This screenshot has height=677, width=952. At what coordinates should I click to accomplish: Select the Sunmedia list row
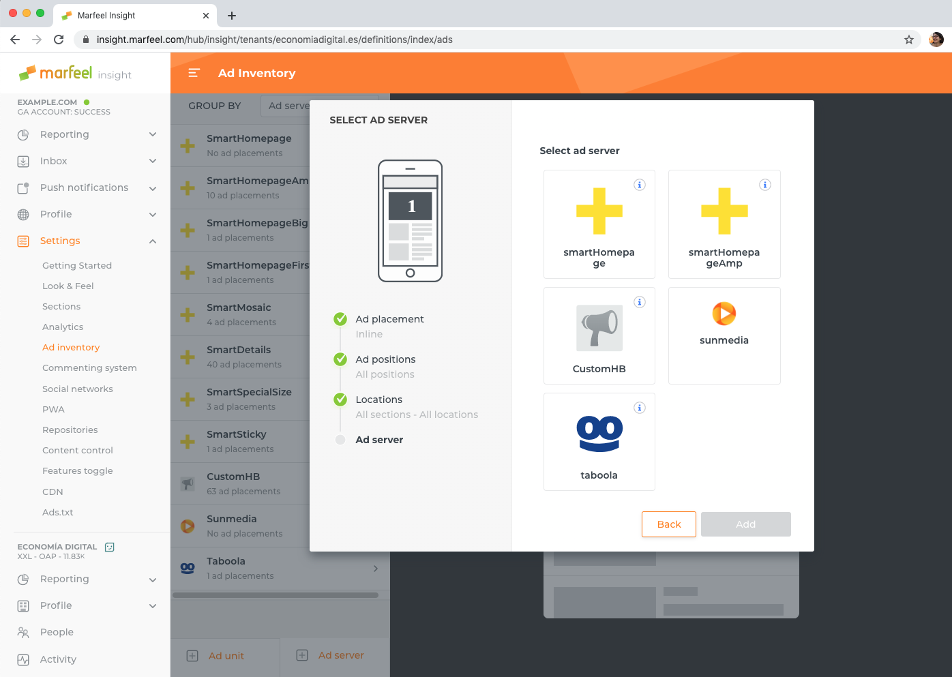[x=280, y=526]
